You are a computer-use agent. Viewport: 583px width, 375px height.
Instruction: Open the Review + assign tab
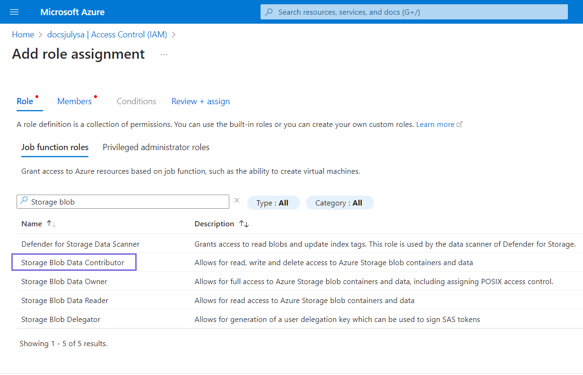pos(200,101)
